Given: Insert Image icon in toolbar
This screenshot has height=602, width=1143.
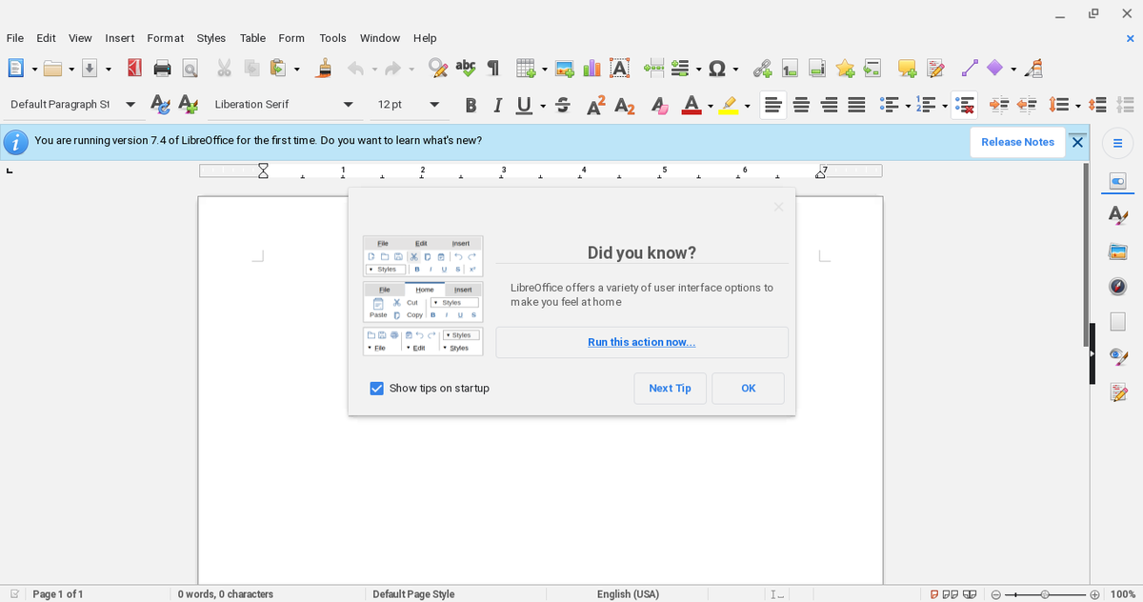Looking at the screenshot, I should coord(565,68).
